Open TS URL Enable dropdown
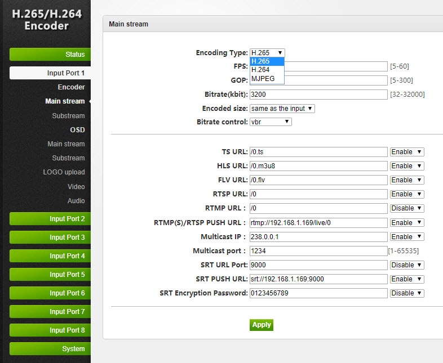Image resolution: width=443 pixels, height=363 pixels. [x=407, y=152]
